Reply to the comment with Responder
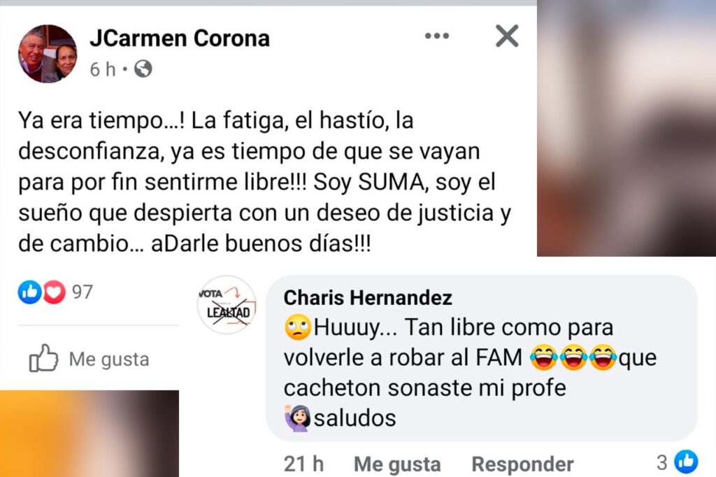The image size is (716, 477). (522, 464)
